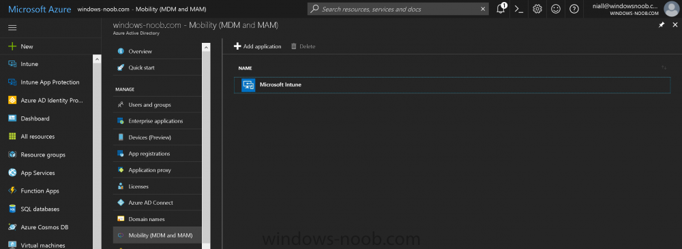Clear the search box with X
682x249 pixels.
(483, 9)
